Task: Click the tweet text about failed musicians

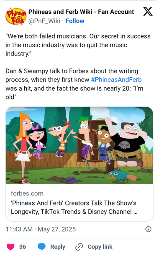Action: pyautogui.click(x=78, y=45)
